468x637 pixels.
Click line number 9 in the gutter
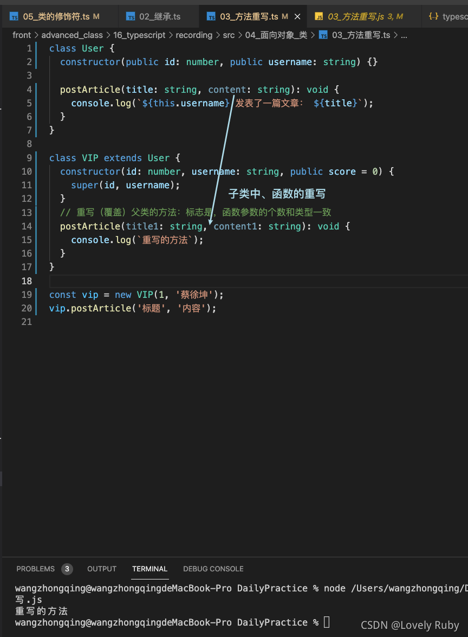(29, 158)
